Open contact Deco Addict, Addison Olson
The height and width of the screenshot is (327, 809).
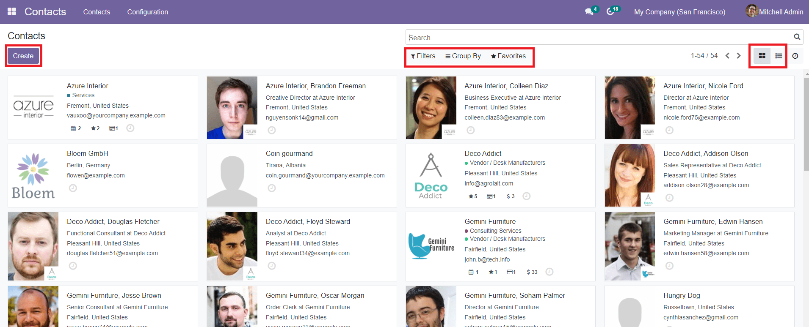[x=706, y=153]
